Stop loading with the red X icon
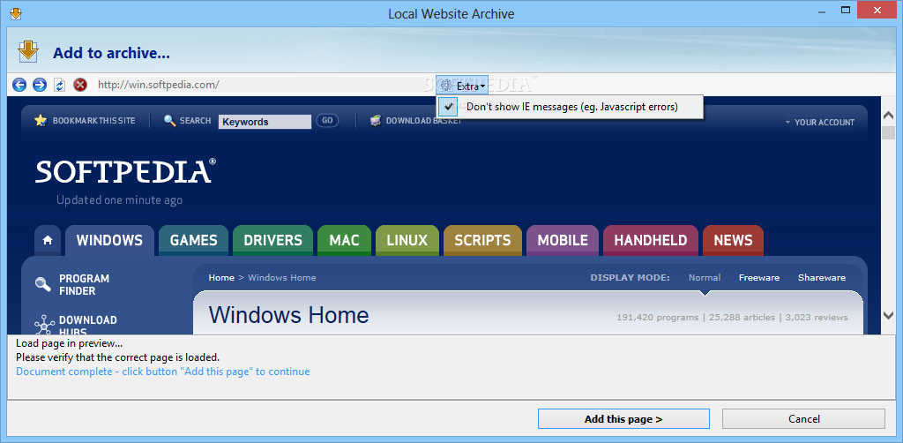903x443 pixels. coord(80,86)
